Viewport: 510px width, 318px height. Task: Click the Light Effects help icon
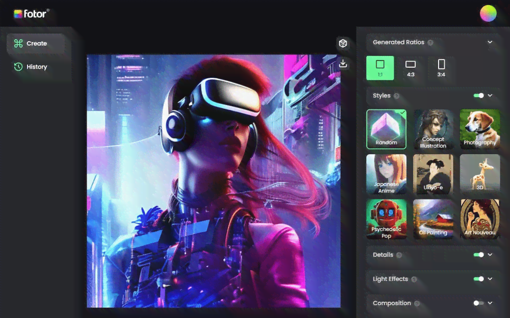click(414, 279)
